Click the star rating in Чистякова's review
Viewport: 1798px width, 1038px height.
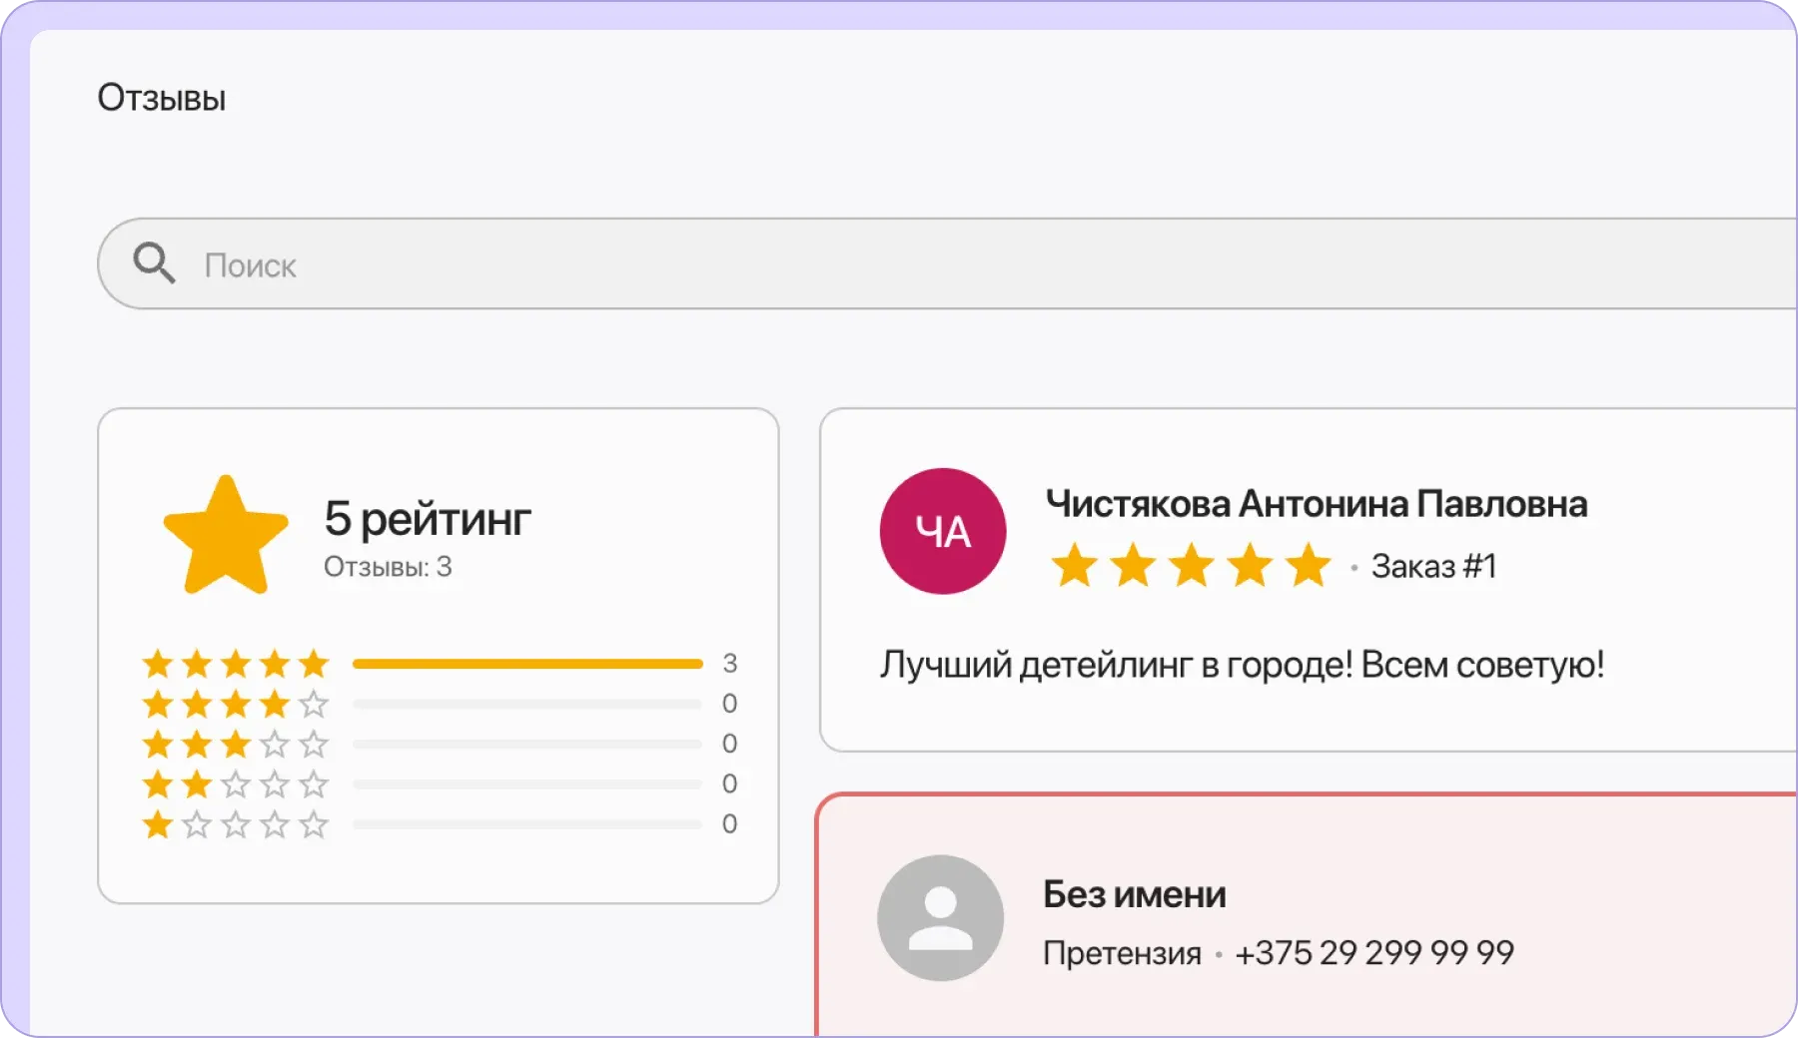pyautogui.click(x=1192, y=566)
